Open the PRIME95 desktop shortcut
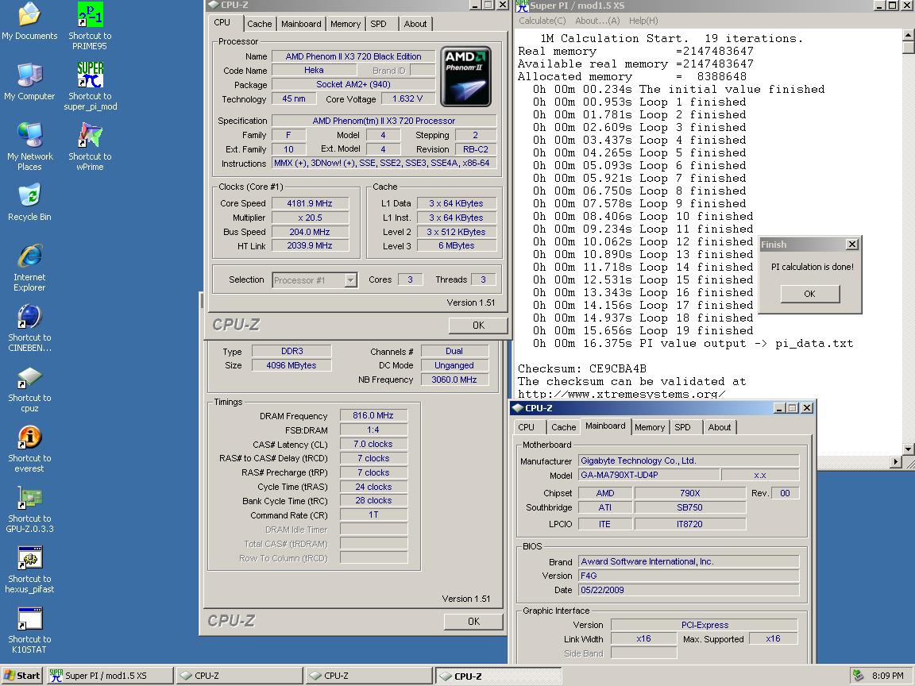The image size is (915, 686). tap(90, 15)
